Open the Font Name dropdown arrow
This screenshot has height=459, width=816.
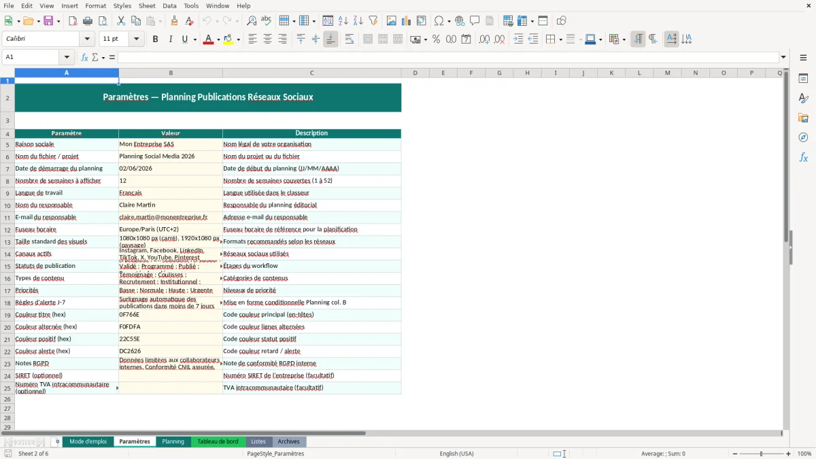coord(87,39)
